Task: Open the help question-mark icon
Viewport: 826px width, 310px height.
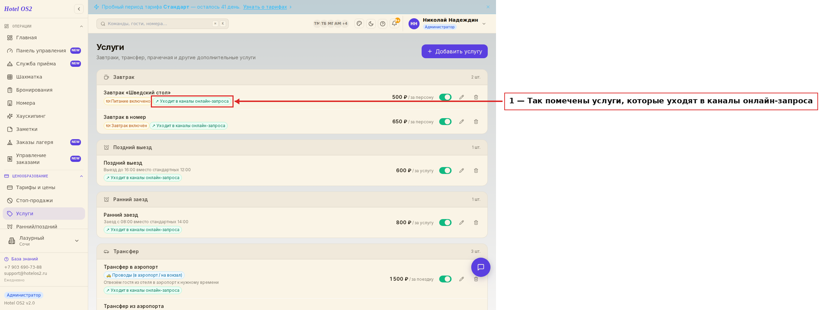Action: 383,24
